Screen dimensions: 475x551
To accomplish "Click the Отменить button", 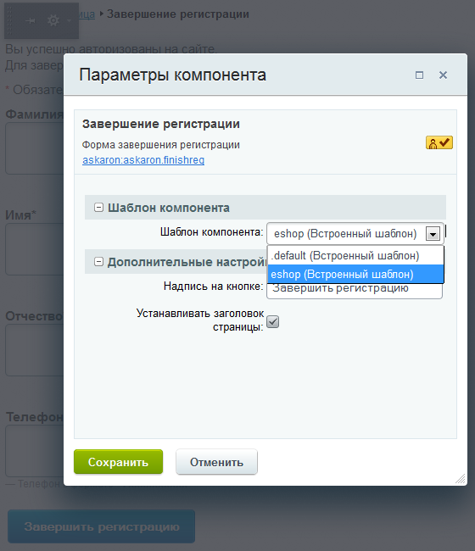I will point(216,462).
